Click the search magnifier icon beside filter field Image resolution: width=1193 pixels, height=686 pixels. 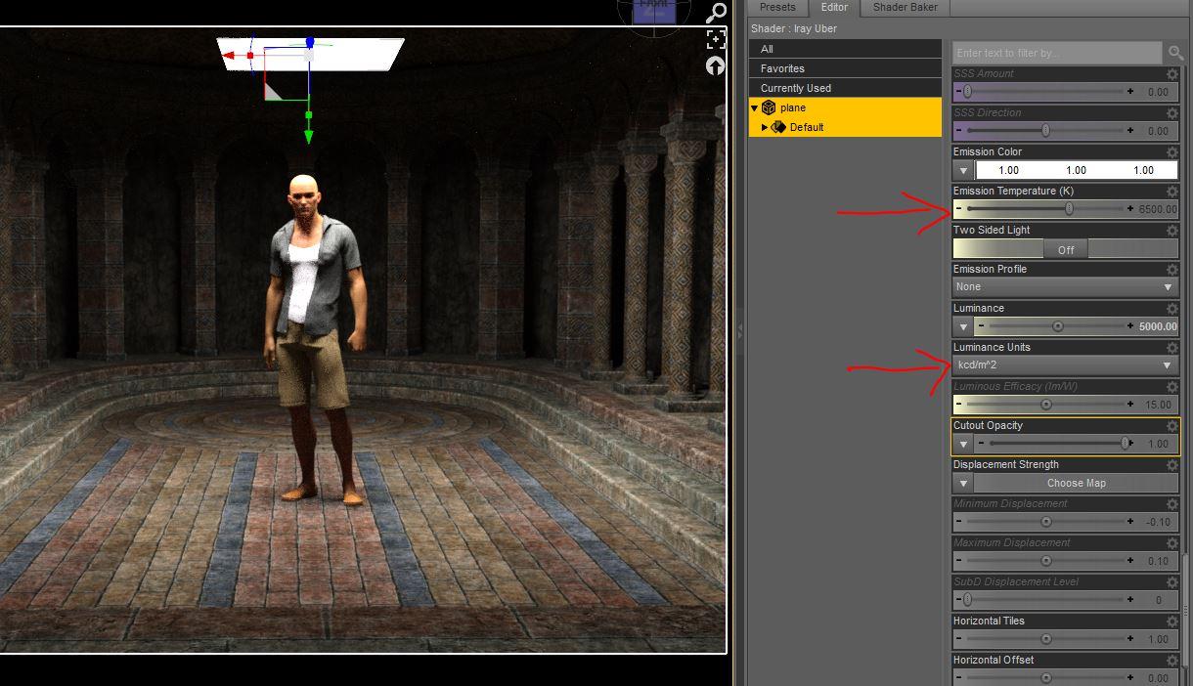click(x=1175, y=53)
